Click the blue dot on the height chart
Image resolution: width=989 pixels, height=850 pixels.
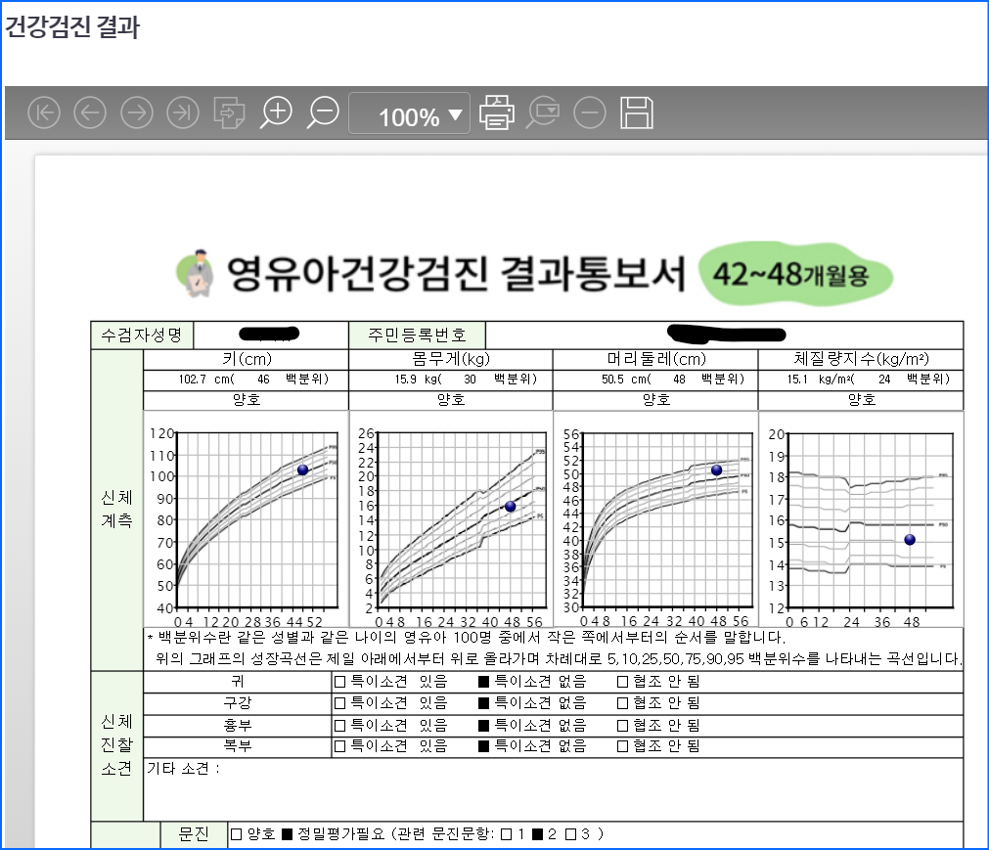(302, 470)
